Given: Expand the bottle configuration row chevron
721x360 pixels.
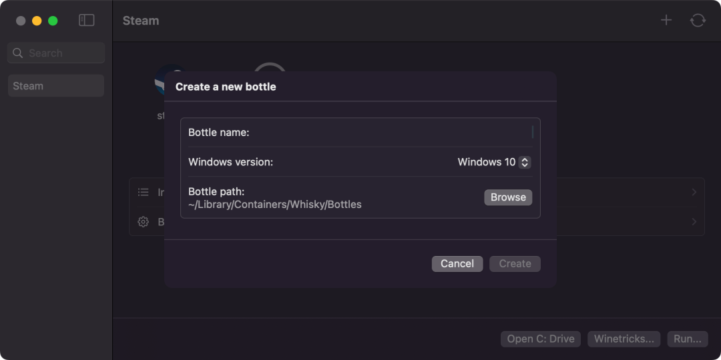Looking at the screenshot, I should click(x=694, y=222).
